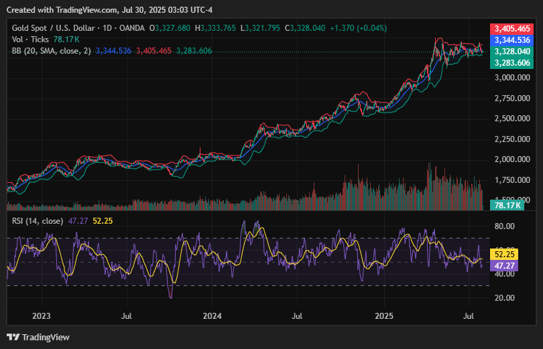Click the red 3,405.465 upper band price label
Screen dimensions: 543x349
tap(513, 29)
